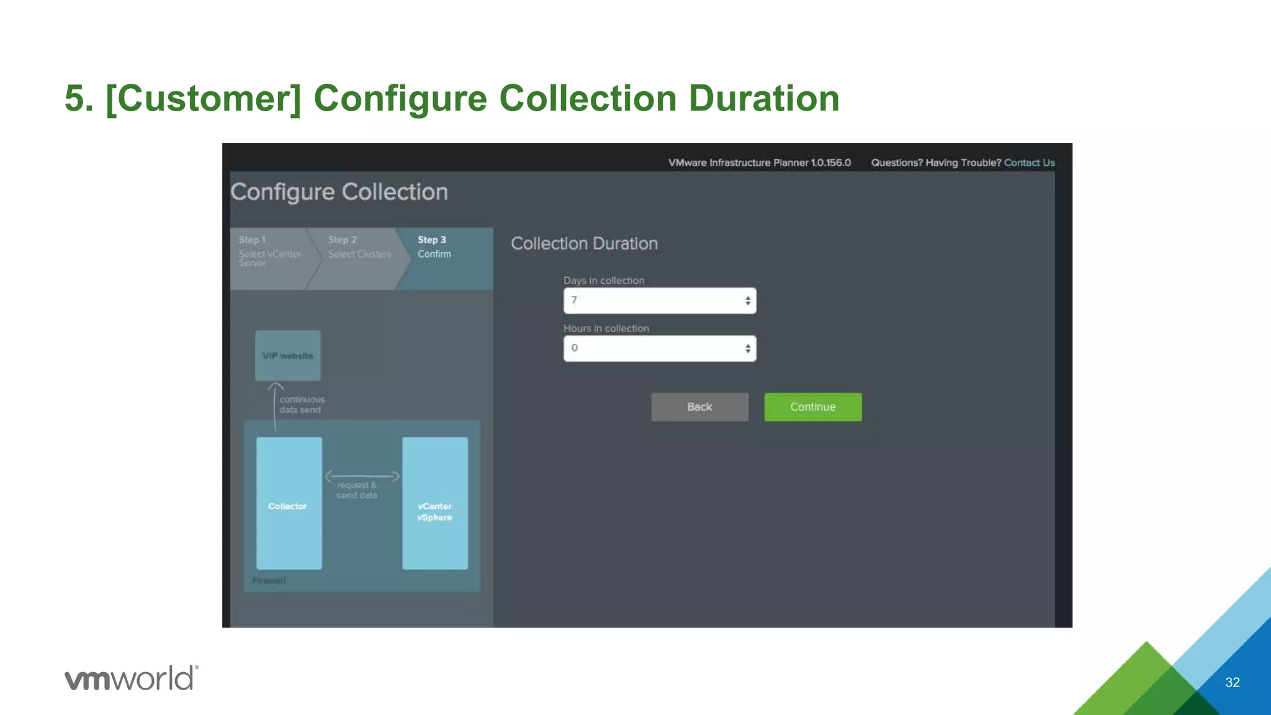
Task: Click the Hours in collection field
Action: [x=660, y=348]
